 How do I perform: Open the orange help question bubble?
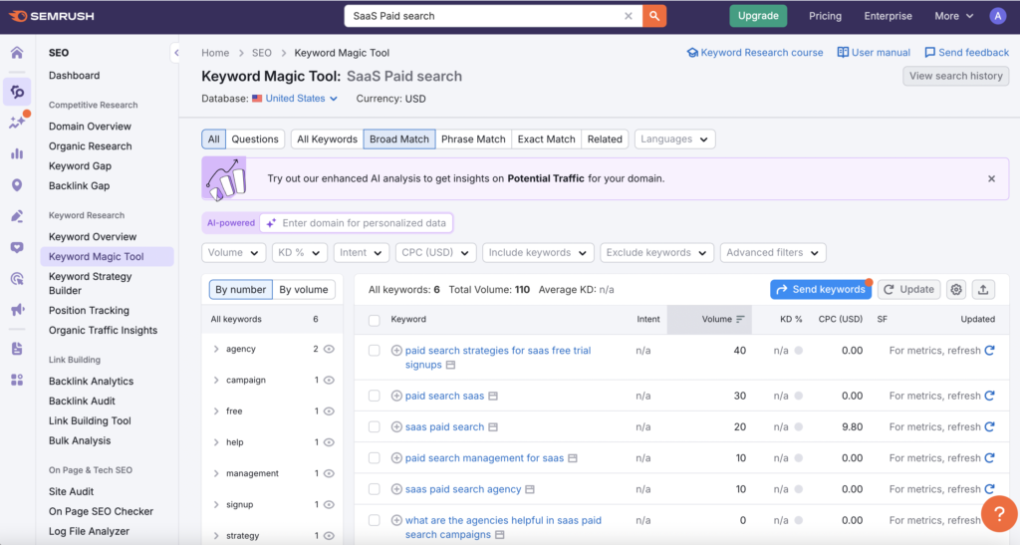pos(998,513)
